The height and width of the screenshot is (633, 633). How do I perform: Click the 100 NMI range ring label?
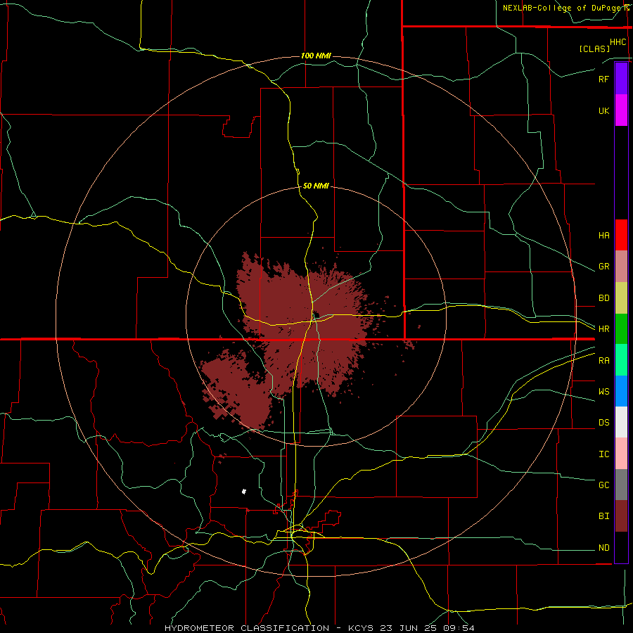[316, 56]
